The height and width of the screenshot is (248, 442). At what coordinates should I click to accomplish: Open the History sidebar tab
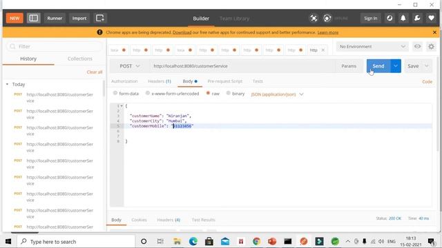tap(28, 59)
